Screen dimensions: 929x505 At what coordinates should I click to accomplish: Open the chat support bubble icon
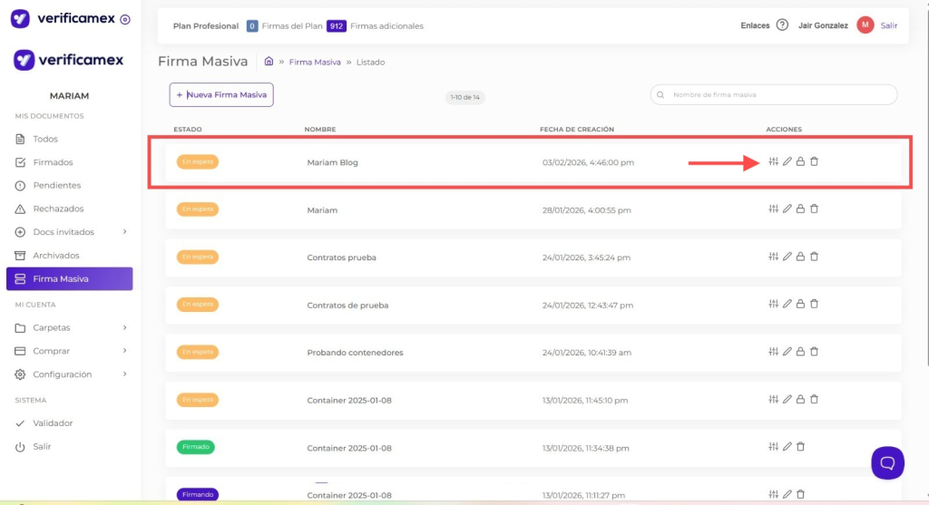pos(887,462)
